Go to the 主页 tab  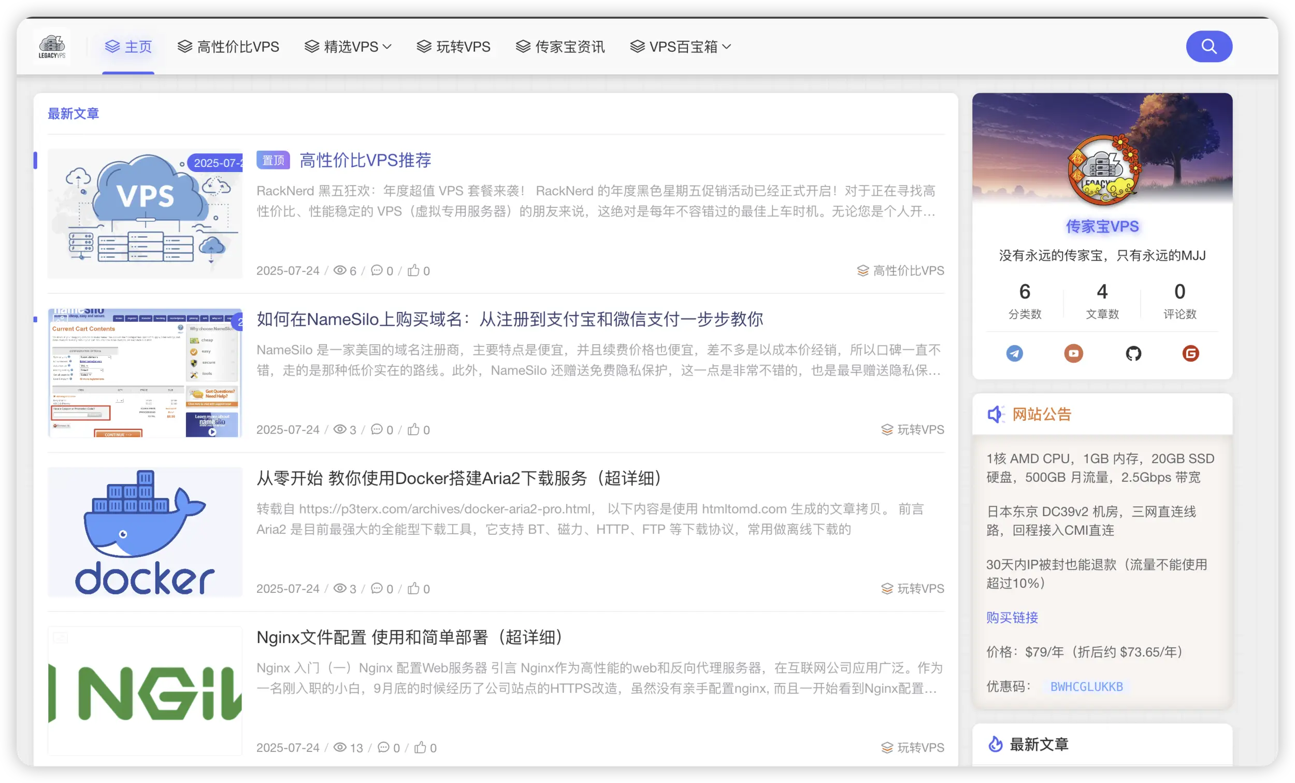pos(128,46)
